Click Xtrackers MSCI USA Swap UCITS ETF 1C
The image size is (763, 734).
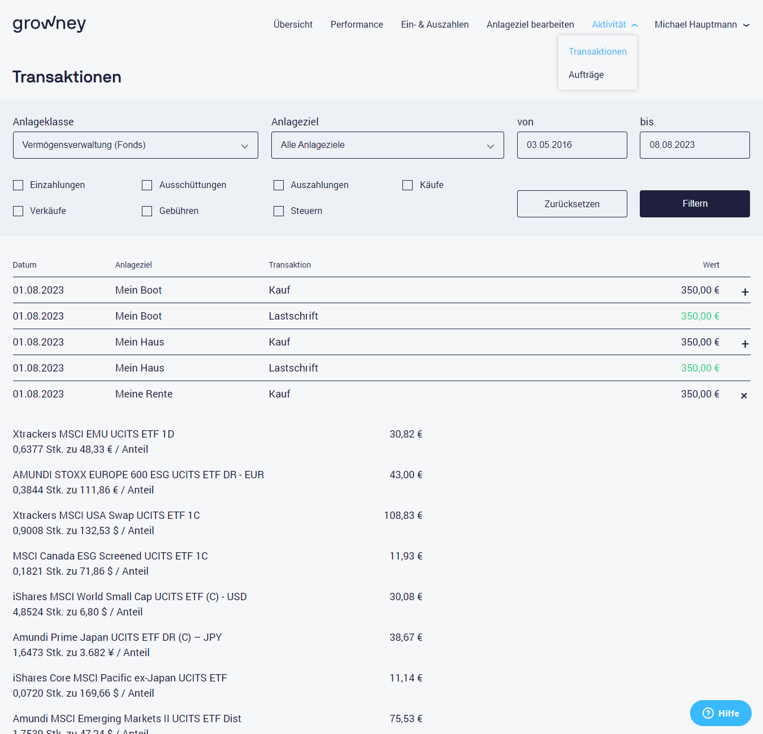[106, 515]
